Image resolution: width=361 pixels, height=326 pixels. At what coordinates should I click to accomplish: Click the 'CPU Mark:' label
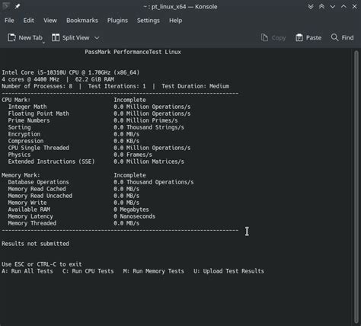point(16,100)
